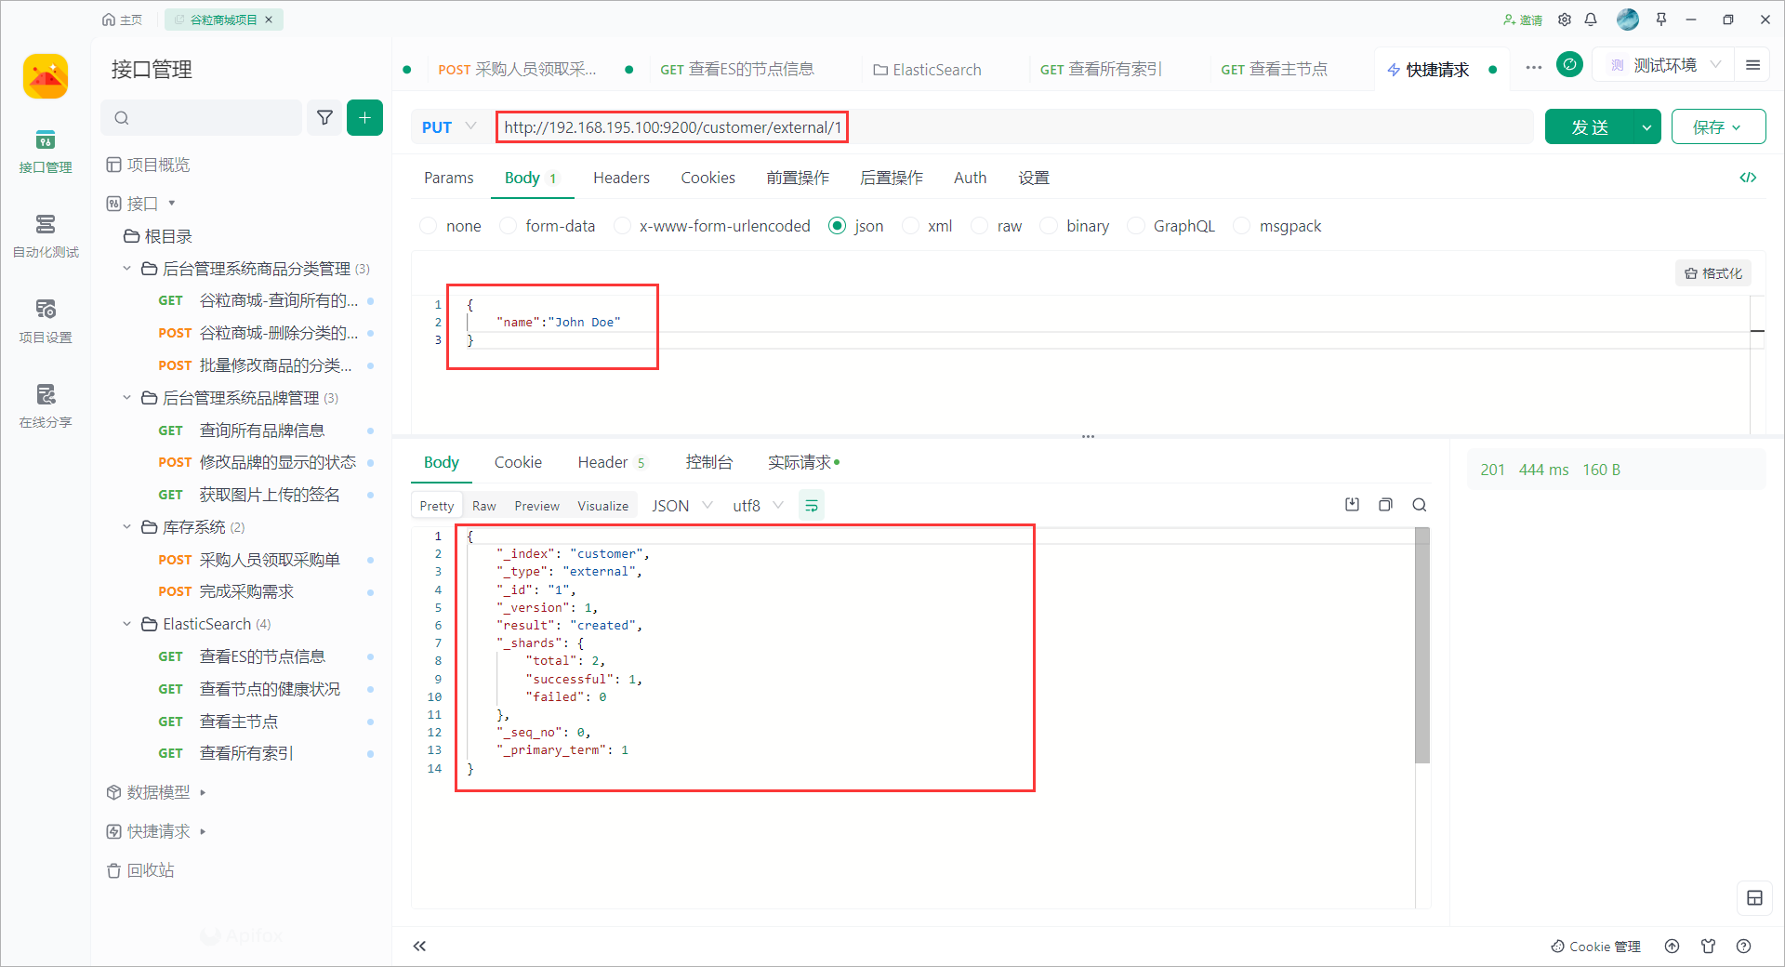The image size is (1785, 967).
Task: Open the PUT method dropdown
Action: [449, 127]
